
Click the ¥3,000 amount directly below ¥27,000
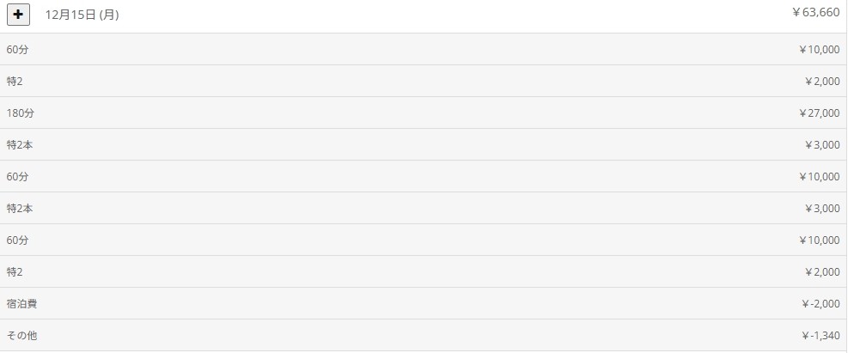pos(822,145)
